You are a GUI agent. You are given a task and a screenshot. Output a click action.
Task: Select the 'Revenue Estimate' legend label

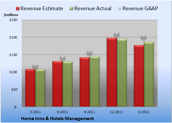pyautogui.click(x=42, y=8)
